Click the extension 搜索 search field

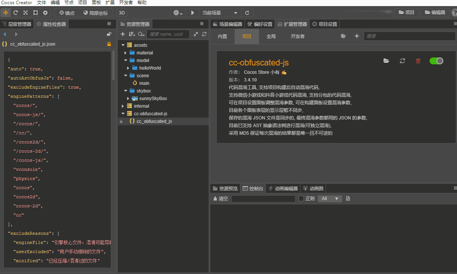click(410, 36)
